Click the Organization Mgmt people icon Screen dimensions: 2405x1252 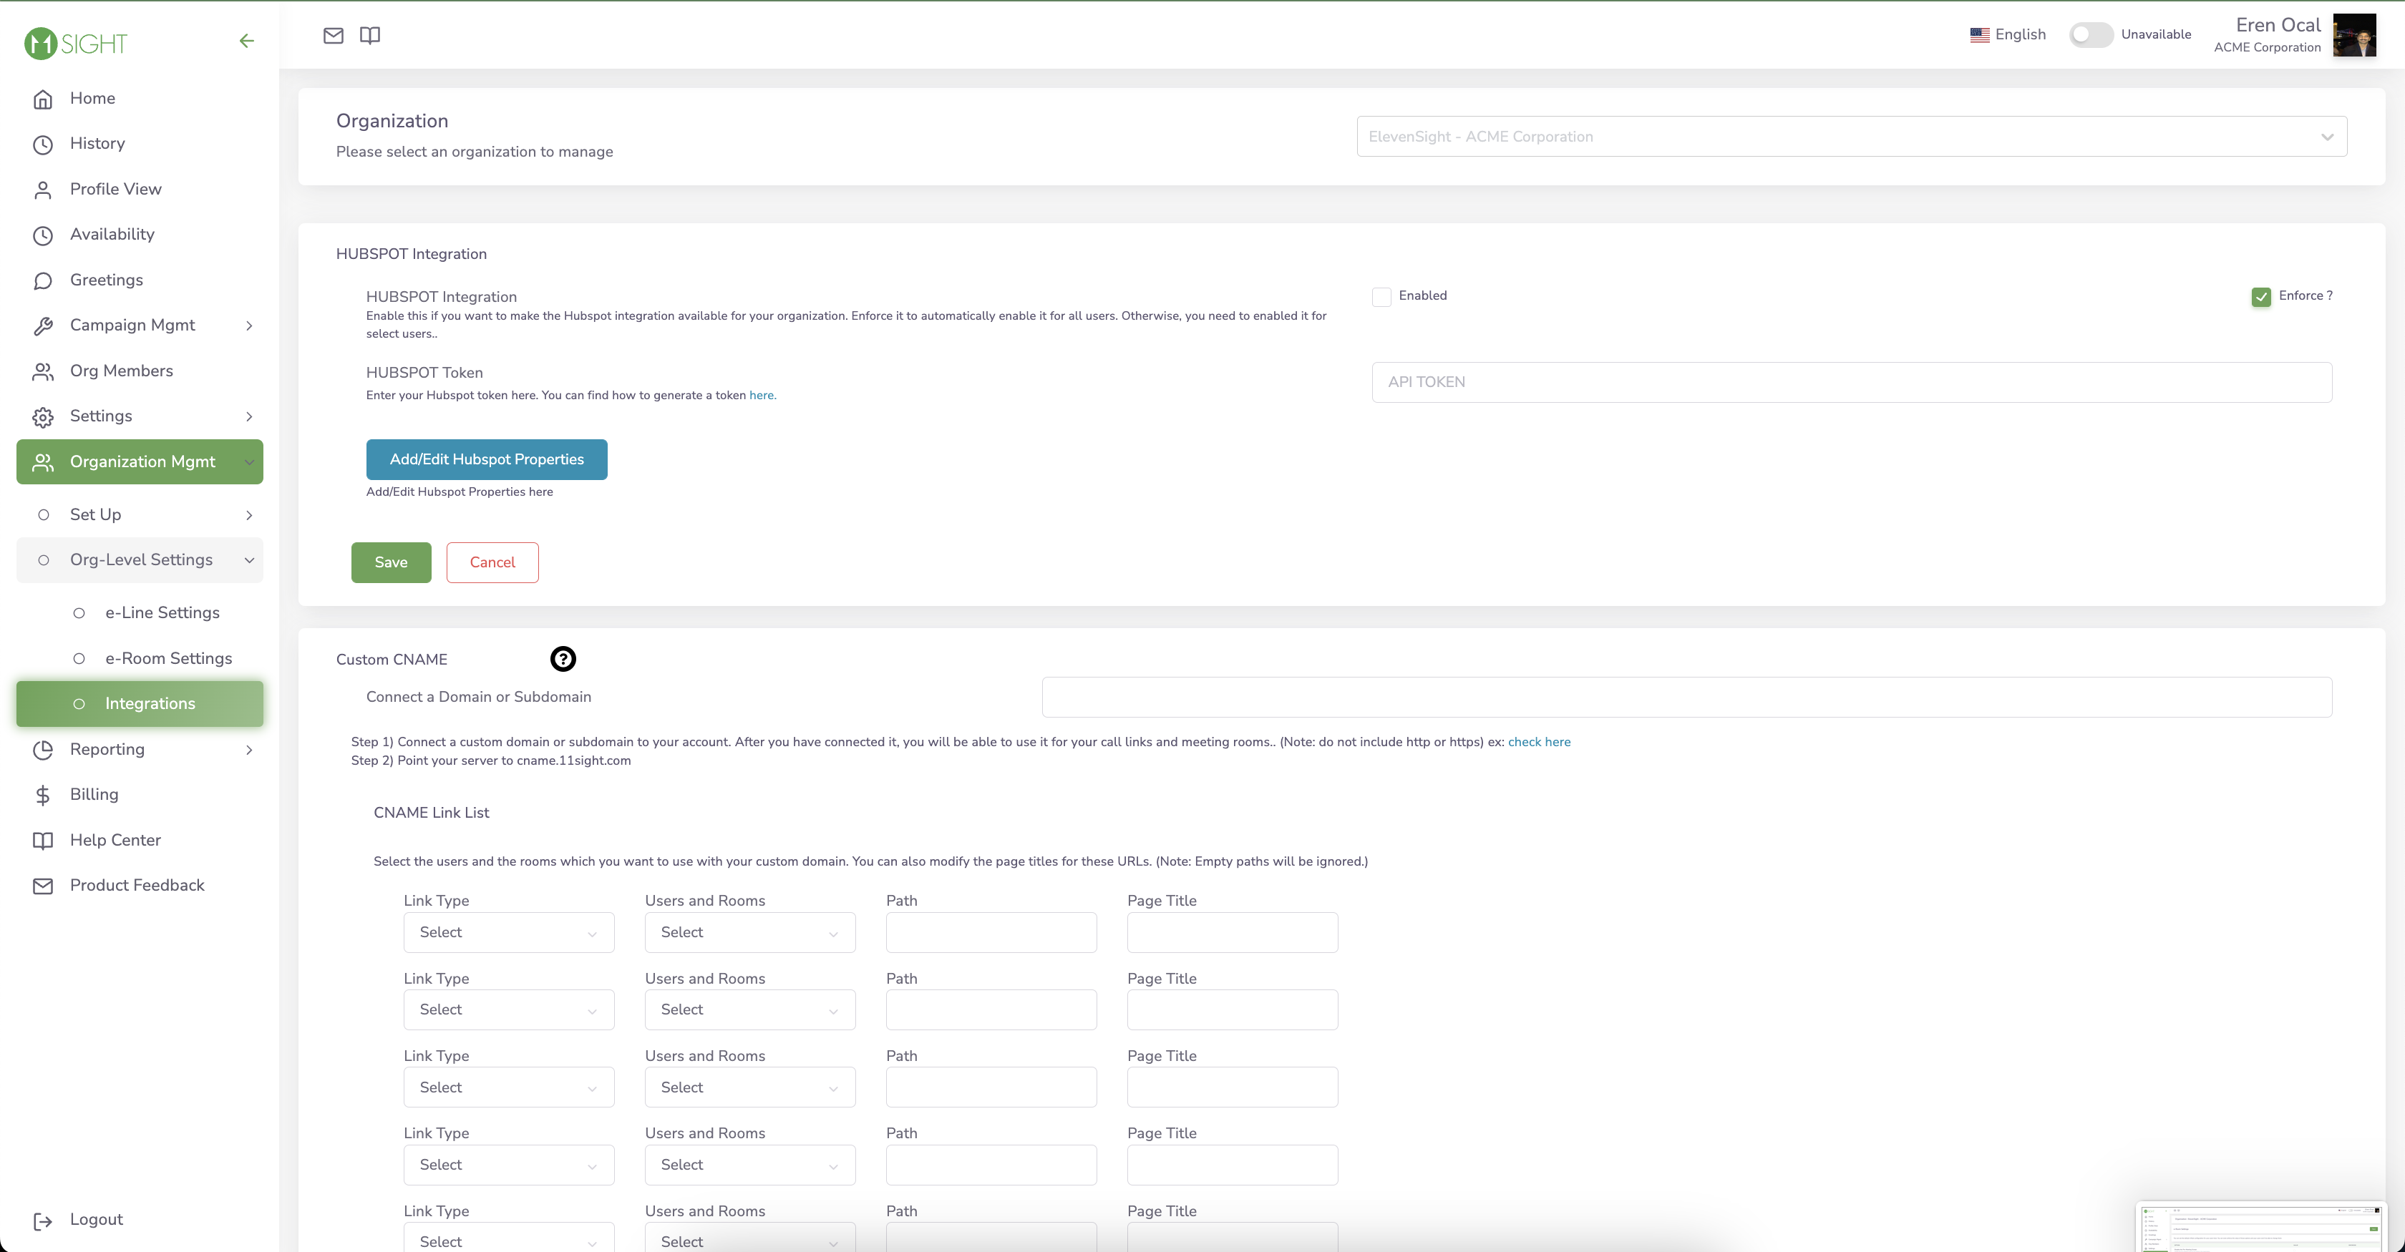pyautogui.click(x=43, y=461)
